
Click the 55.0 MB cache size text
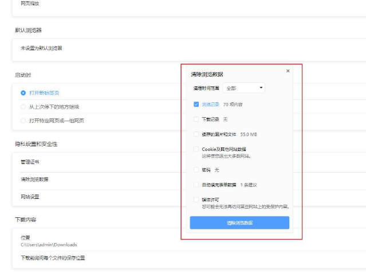(x=249, y=134)
